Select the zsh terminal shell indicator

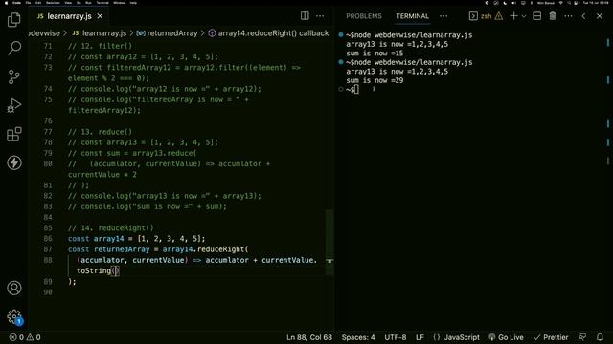pos(481,16)
